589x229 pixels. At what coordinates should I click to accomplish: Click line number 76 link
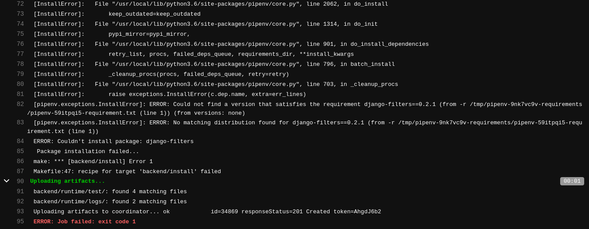pos(20,44)
